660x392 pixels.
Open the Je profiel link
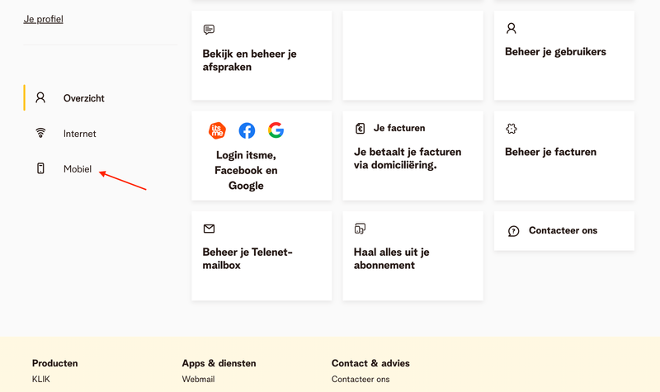[x=43, y=19]
